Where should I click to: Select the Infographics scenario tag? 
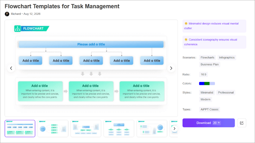pos(227,57)
